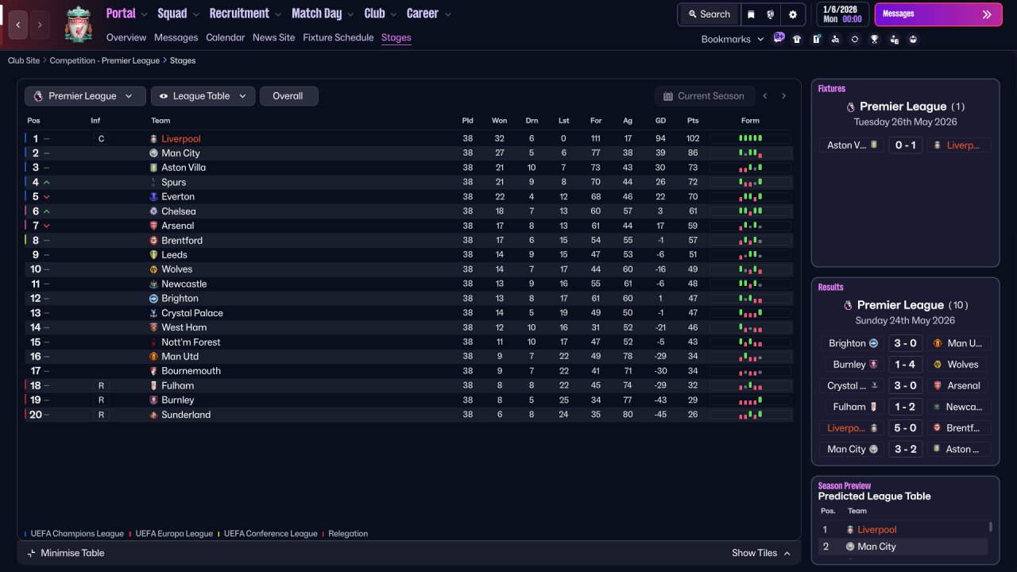1017x572 pixels.
Task: Expand the Portal menu chevron
Action: [x=144, y=14]
